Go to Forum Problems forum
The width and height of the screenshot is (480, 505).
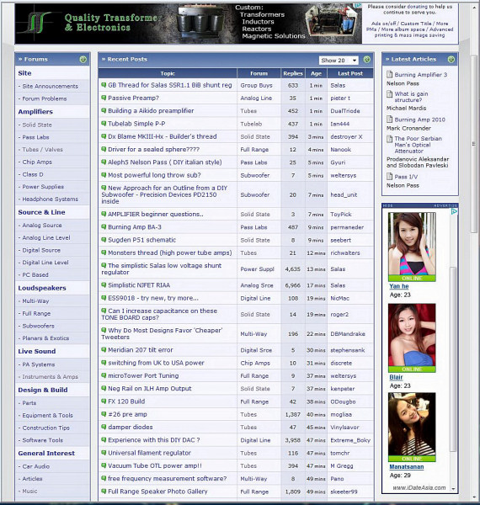[45, 98]
